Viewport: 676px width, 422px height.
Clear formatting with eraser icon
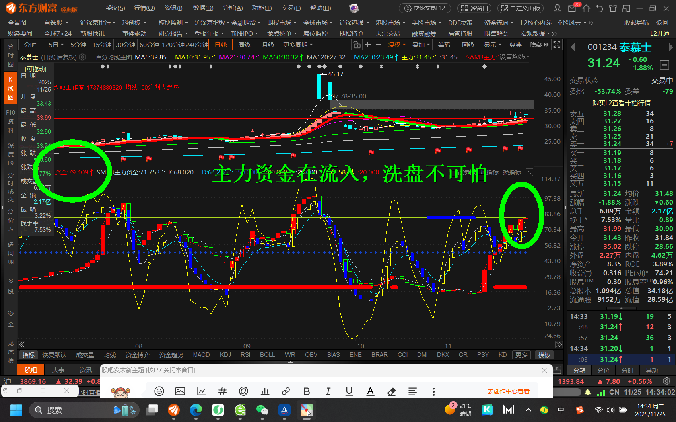pyautogui.click(x=391, y=391)
